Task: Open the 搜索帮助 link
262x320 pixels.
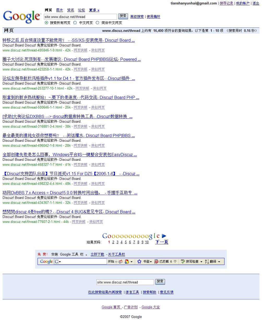Action: click(x=150, y=292)
